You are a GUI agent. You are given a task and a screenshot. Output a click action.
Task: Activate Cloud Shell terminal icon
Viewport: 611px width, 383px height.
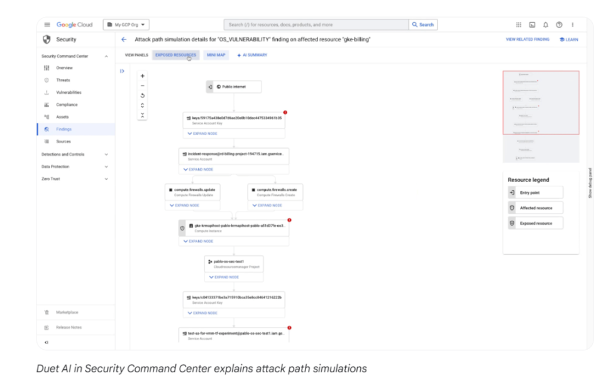tap(532, 24)
